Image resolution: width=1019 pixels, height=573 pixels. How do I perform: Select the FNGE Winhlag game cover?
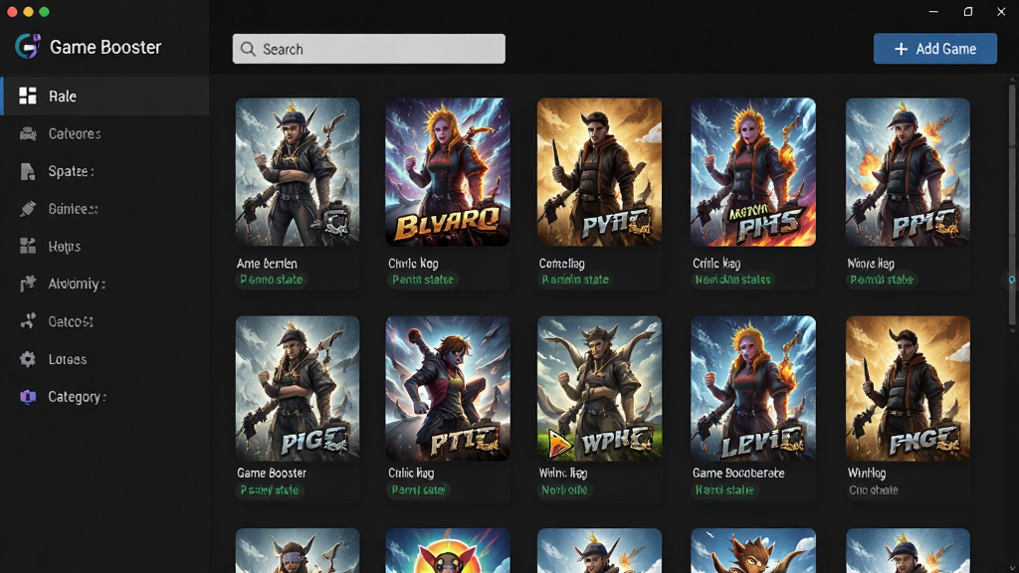908,389
